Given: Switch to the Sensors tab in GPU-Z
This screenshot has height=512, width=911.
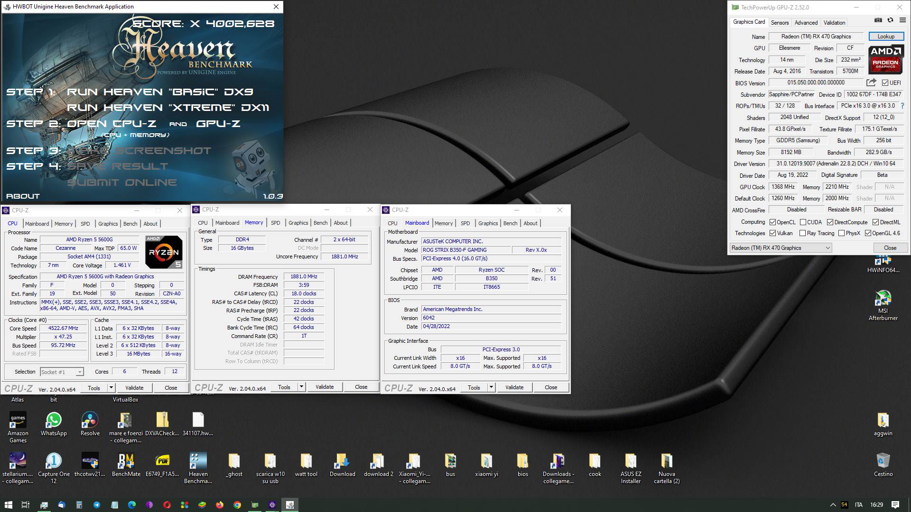Looking at the screenshot, I should pos(780,23).
